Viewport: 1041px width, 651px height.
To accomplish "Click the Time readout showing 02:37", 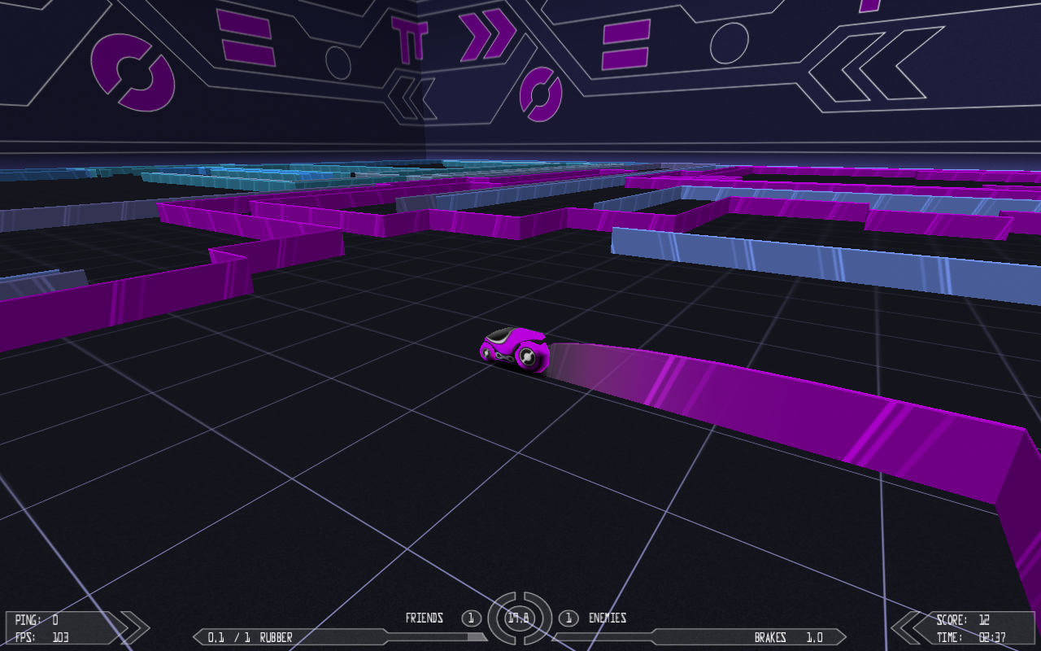I will click(992, 637).
